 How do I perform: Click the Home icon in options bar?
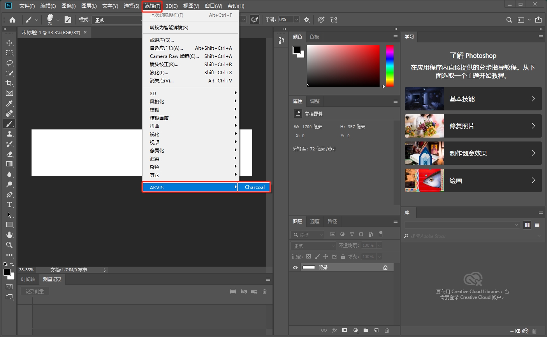pyautogui.click(x=12, y=20)
